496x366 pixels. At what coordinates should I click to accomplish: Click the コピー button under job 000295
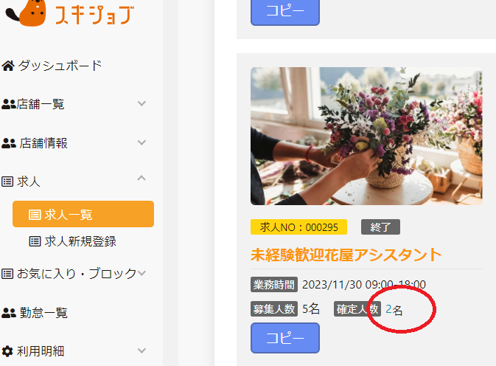coord(285,338)
